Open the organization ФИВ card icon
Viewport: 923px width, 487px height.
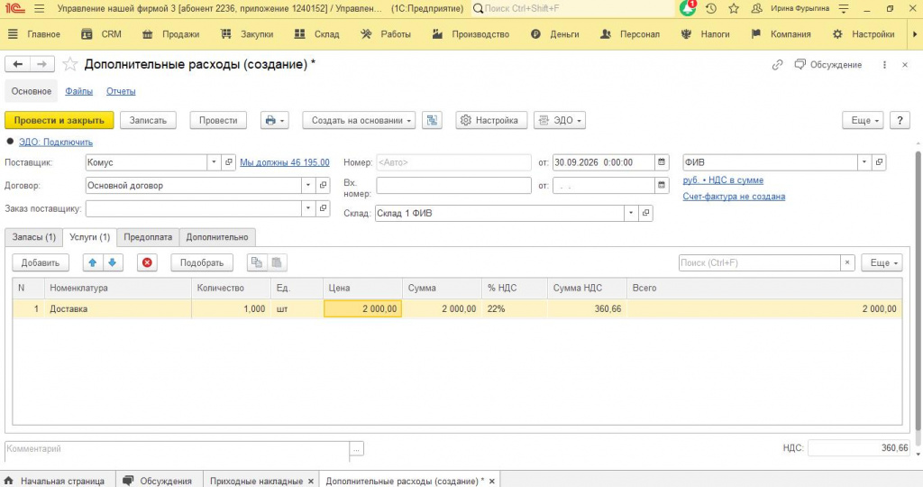point(880,162)
